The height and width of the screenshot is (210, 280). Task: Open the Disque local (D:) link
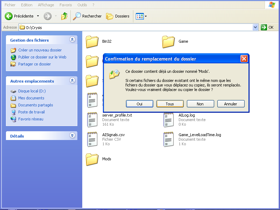[x=32, y=91]
